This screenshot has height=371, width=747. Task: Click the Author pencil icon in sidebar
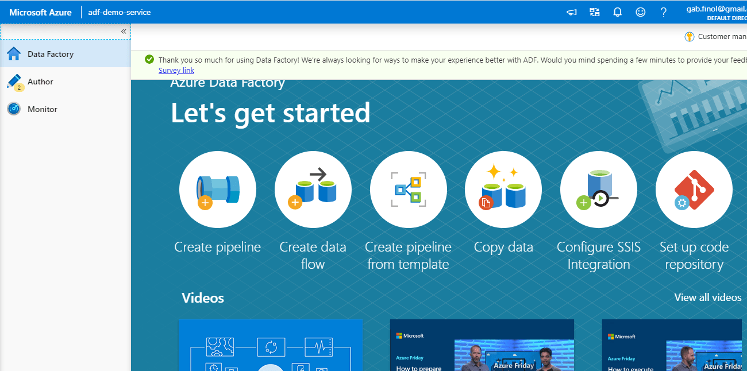14,82
